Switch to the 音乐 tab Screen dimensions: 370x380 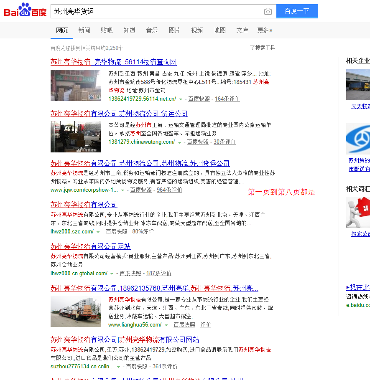[x=152, y=30]
